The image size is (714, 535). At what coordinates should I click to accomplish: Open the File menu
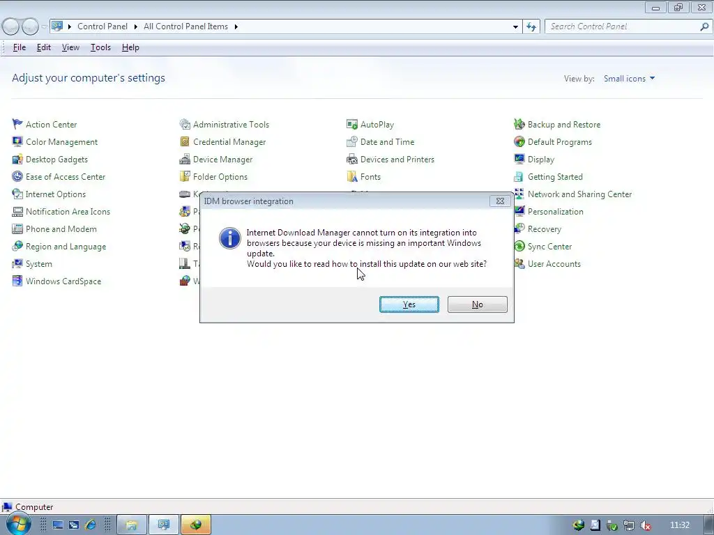(19, 47)
